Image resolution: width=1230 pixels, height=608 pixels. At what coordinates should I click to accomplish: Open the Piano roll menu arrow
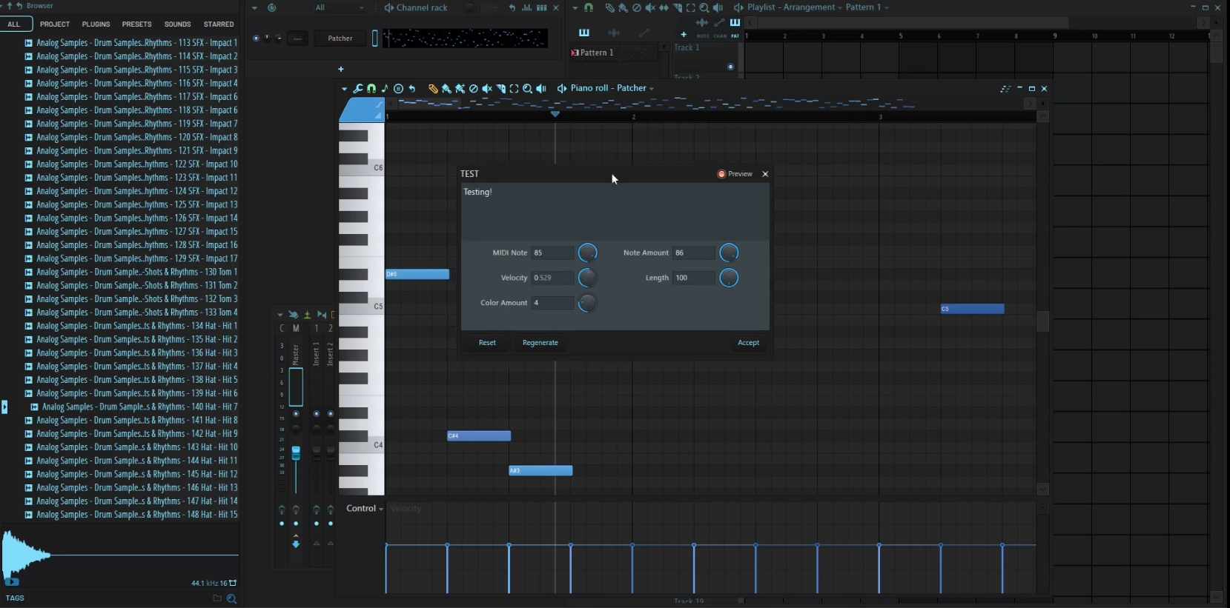click(x=344, y=89)
